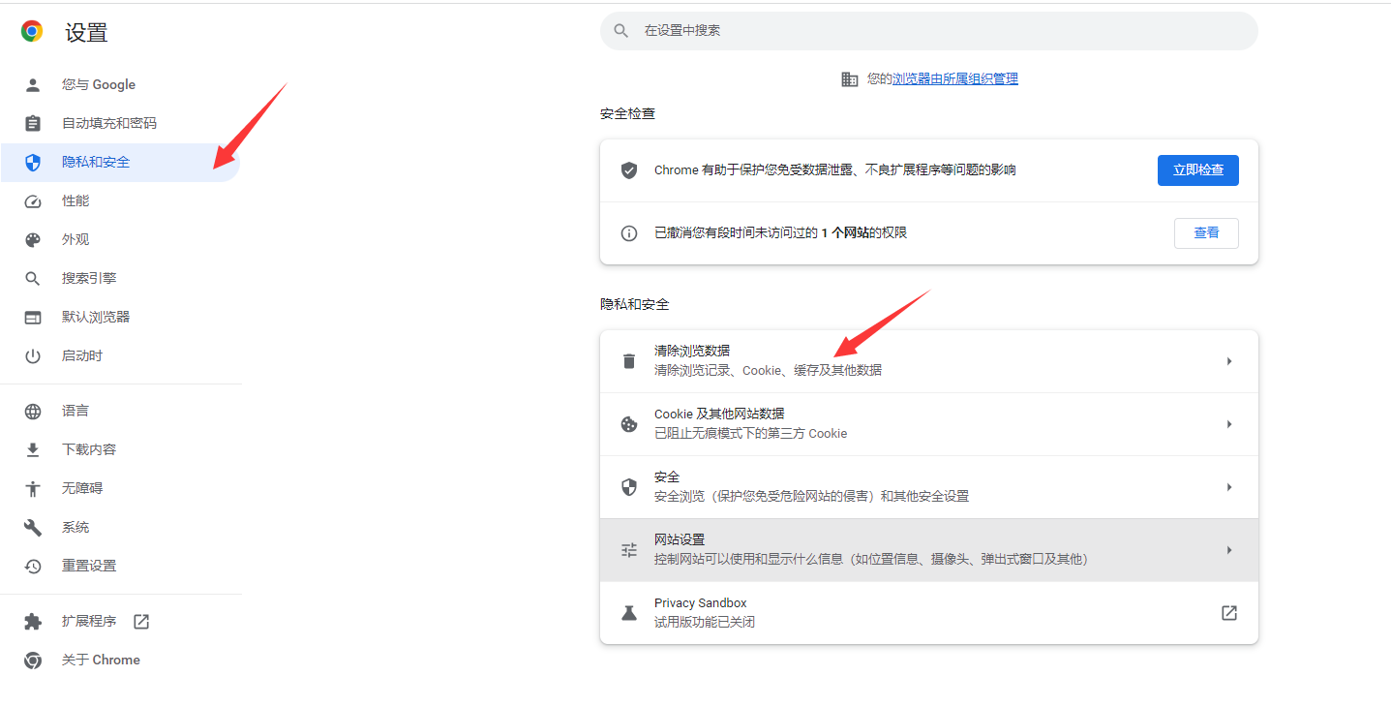Click the shield icon in the 安全 row
1391x707 pixels.
coord(629,487)
